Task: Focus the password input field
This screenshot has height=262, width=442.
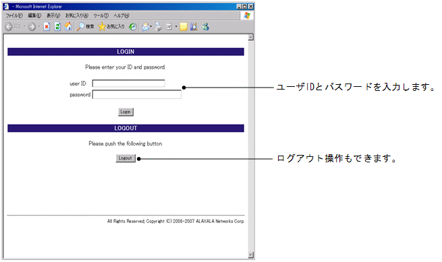Action: tap(137, 94)
